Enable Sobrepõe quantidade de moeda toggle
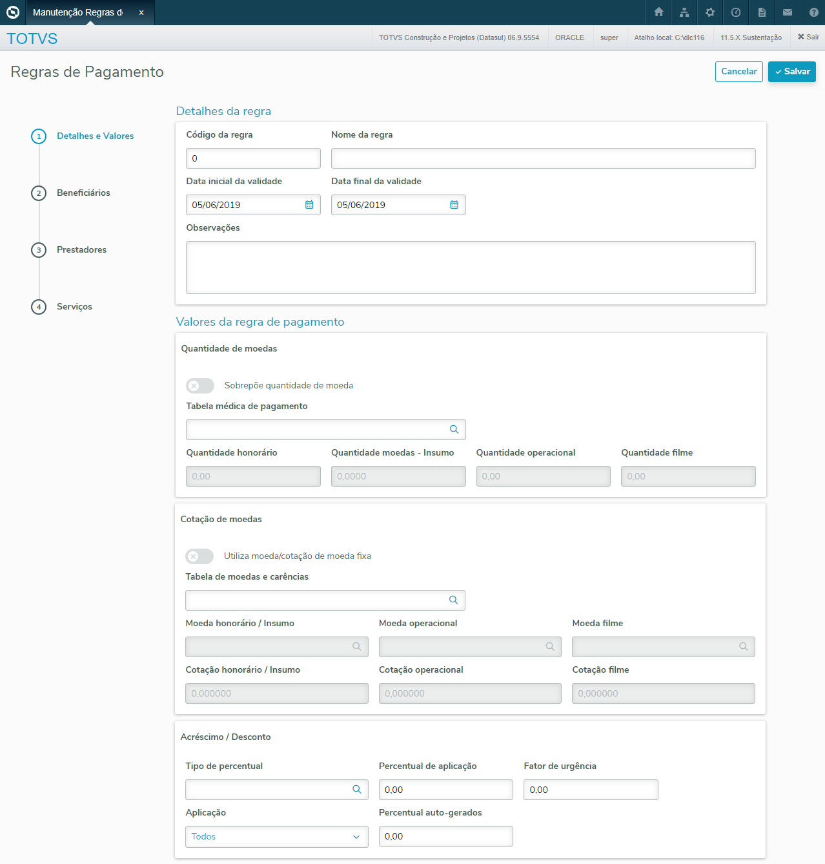The width and height of the screenshot is (825, 864). tap(200, 386)
